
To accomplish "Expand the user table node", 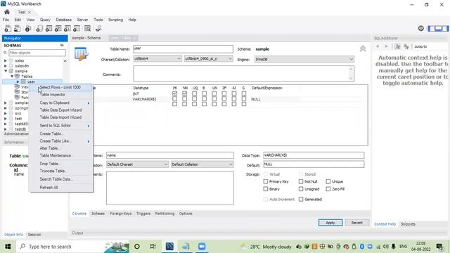I will tap(18, 82).
